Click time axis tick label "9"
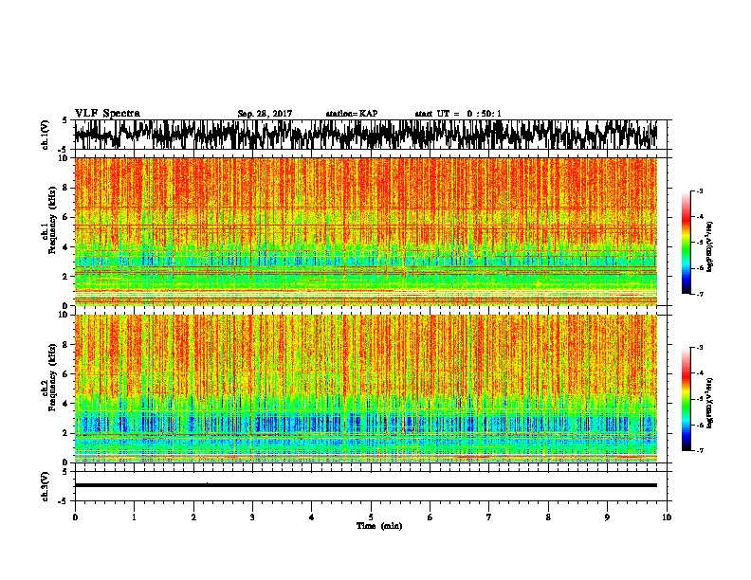 (607, 517)
